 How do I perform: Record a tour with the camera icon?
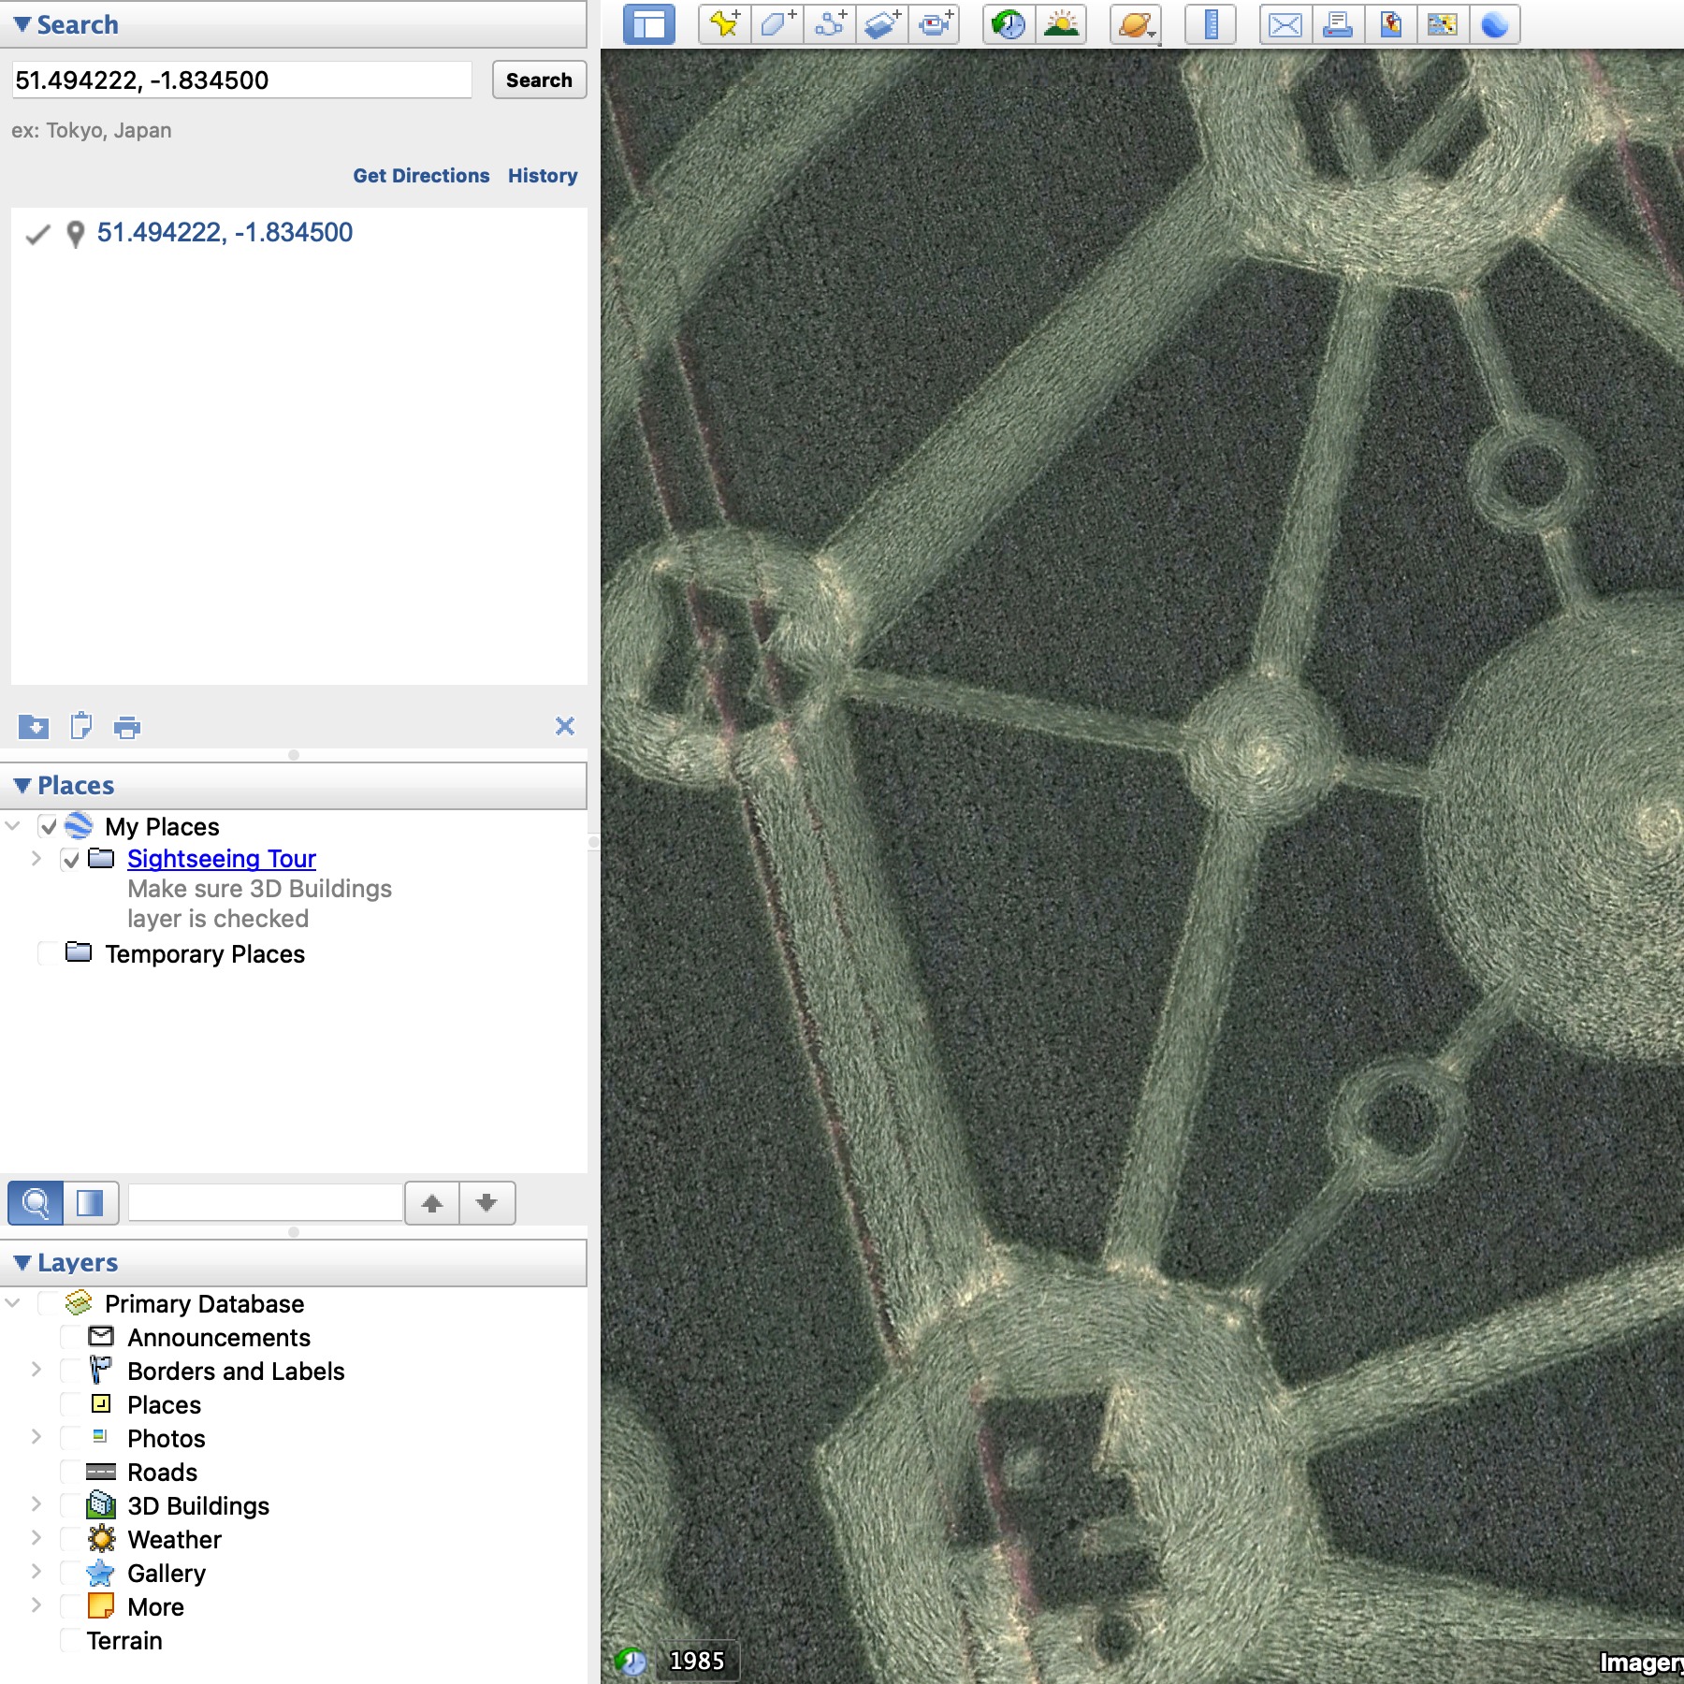coord(935,25)
